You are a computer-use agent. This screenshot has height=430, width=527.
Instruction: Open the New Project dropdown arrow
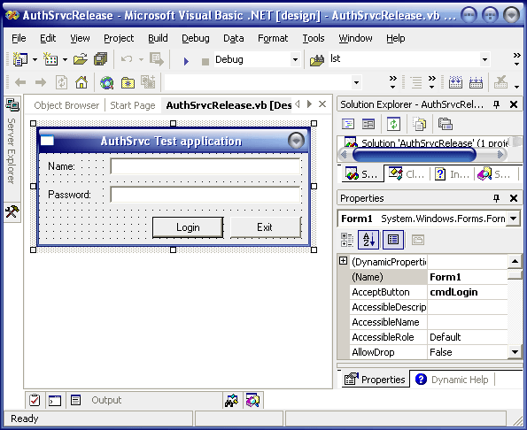click(35, 60)
